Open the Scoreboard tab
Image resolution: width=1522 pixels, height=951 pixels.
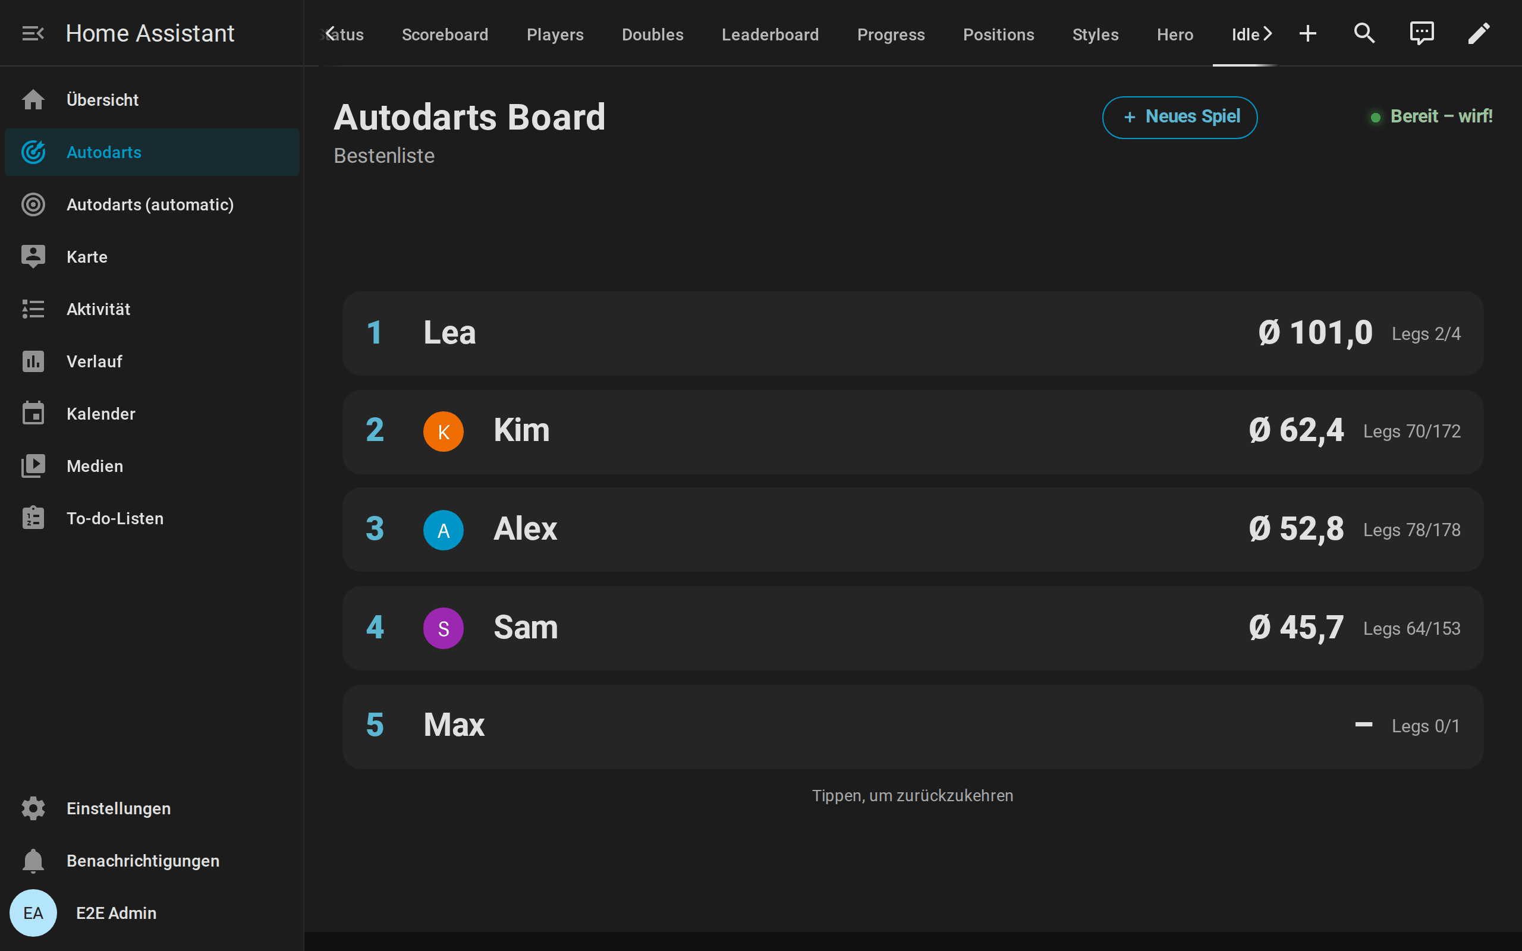(x=445, y=34)
